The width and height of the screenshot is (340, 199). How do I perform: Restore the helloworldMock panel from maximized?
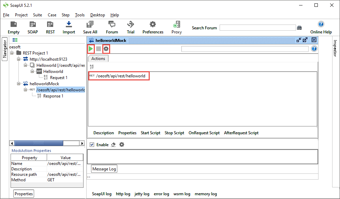[299, 40]
